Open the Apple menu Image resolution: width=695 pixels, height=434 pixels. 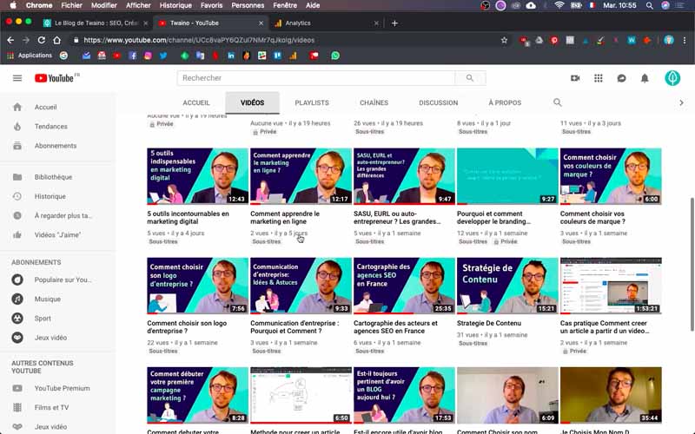pos(13,5)
